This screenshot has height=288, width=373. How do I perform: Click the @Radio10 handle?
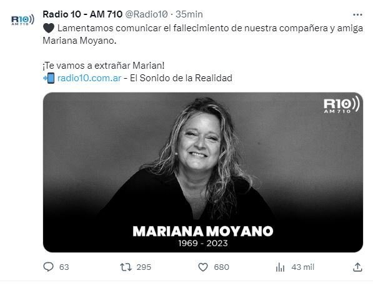tap(146, 14)
